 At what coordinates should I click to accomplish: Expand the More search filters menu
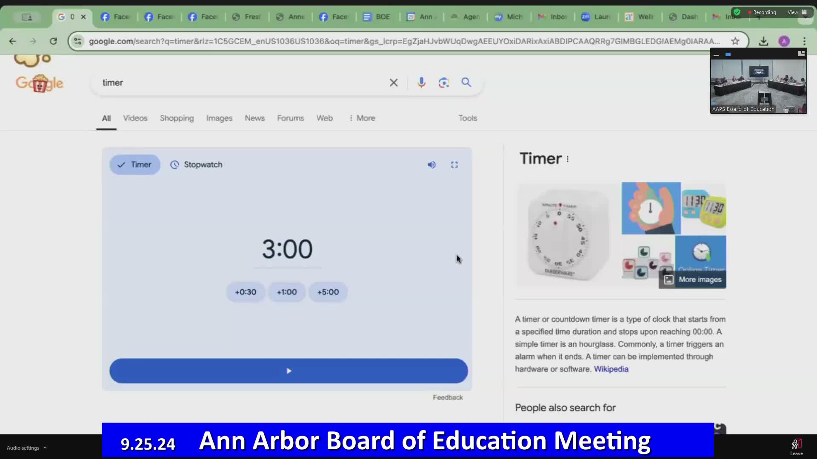point(362,118)
